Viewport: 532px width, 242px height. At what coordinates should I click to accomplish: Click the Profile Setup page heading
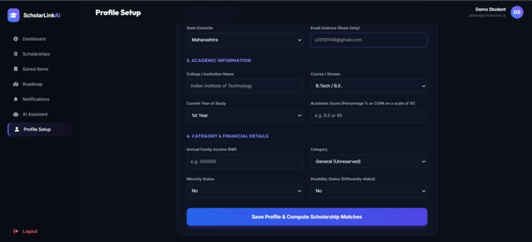(118, 13)
